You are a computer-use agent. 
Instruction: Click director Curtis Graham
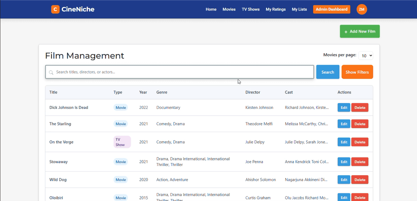(258, 198)
